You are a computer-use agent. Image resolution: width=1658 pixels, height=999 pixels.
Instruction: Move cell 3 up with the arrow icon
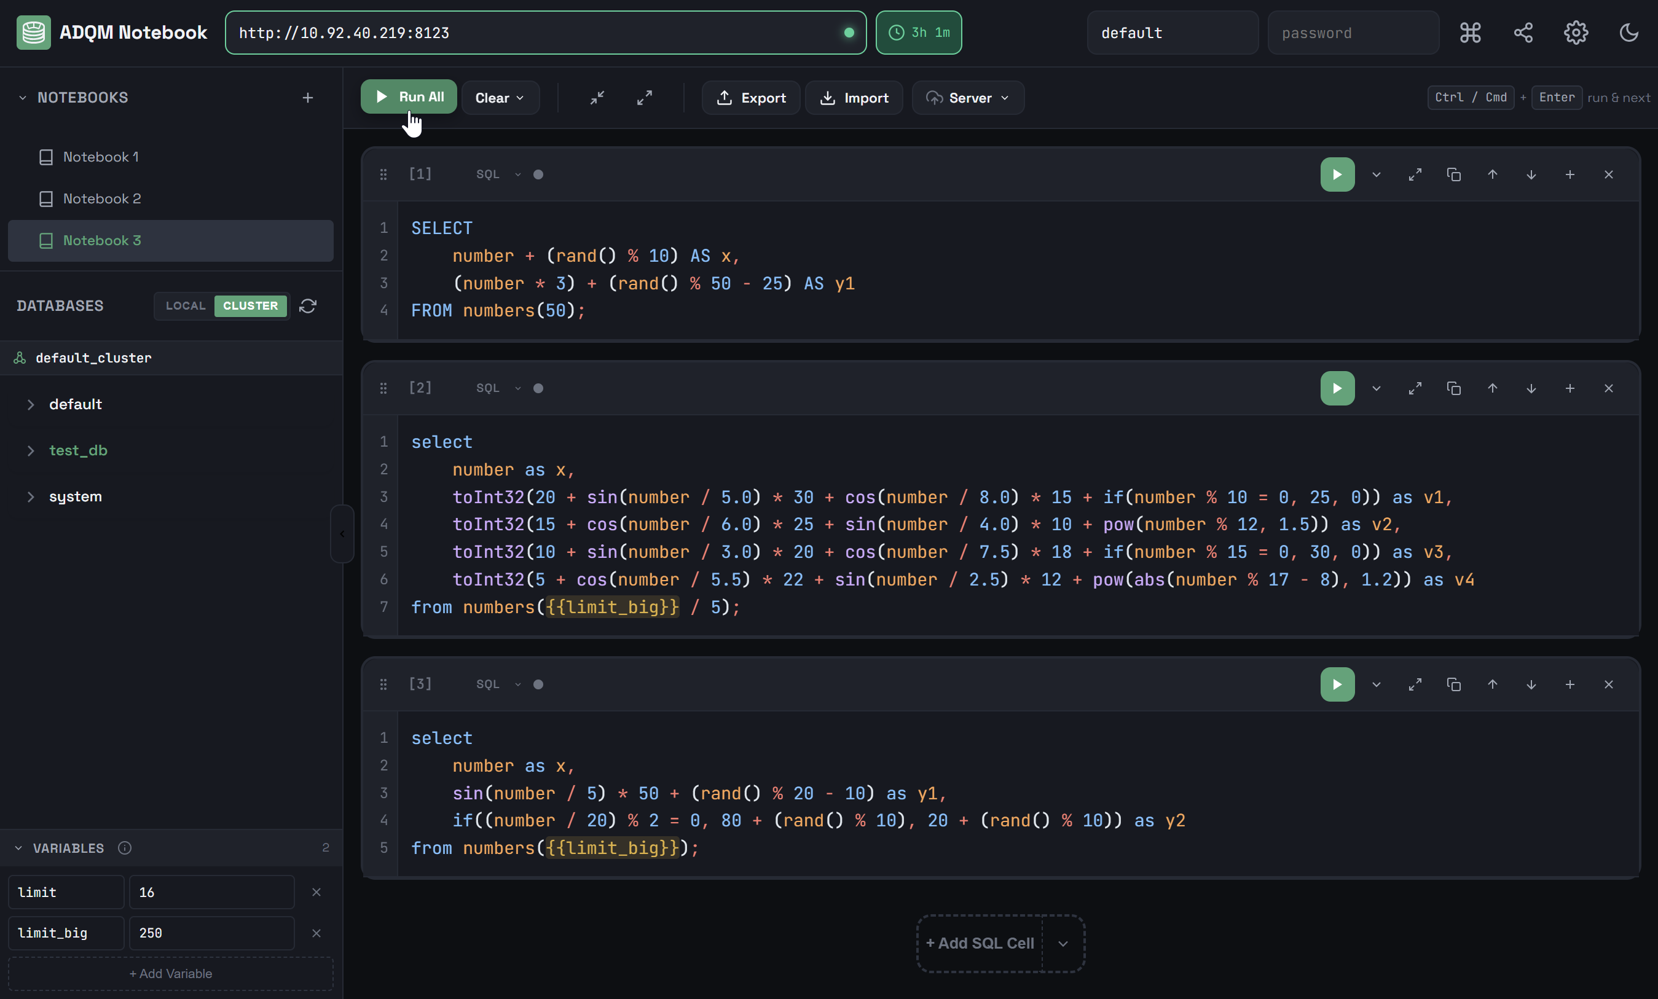(x=1492, y=684)
